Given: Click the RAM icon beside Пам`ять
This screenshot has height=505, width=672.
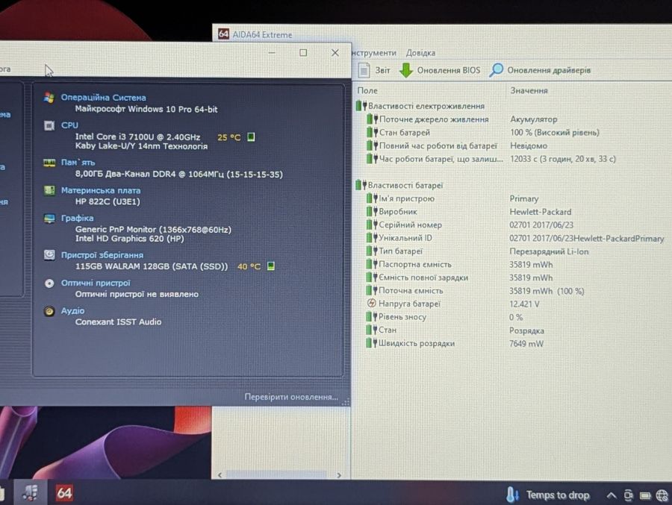Looking at the screenshot, I should coord(49,163).
